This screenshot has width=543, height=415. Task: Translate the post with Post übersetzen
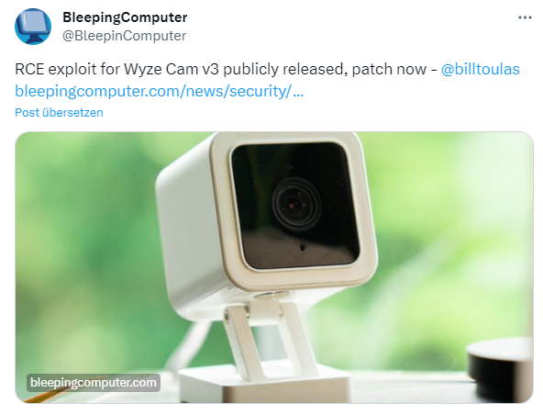[59, 112]
